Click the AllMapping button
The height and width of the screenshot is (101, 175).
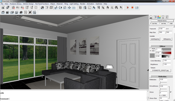(167, 39)
